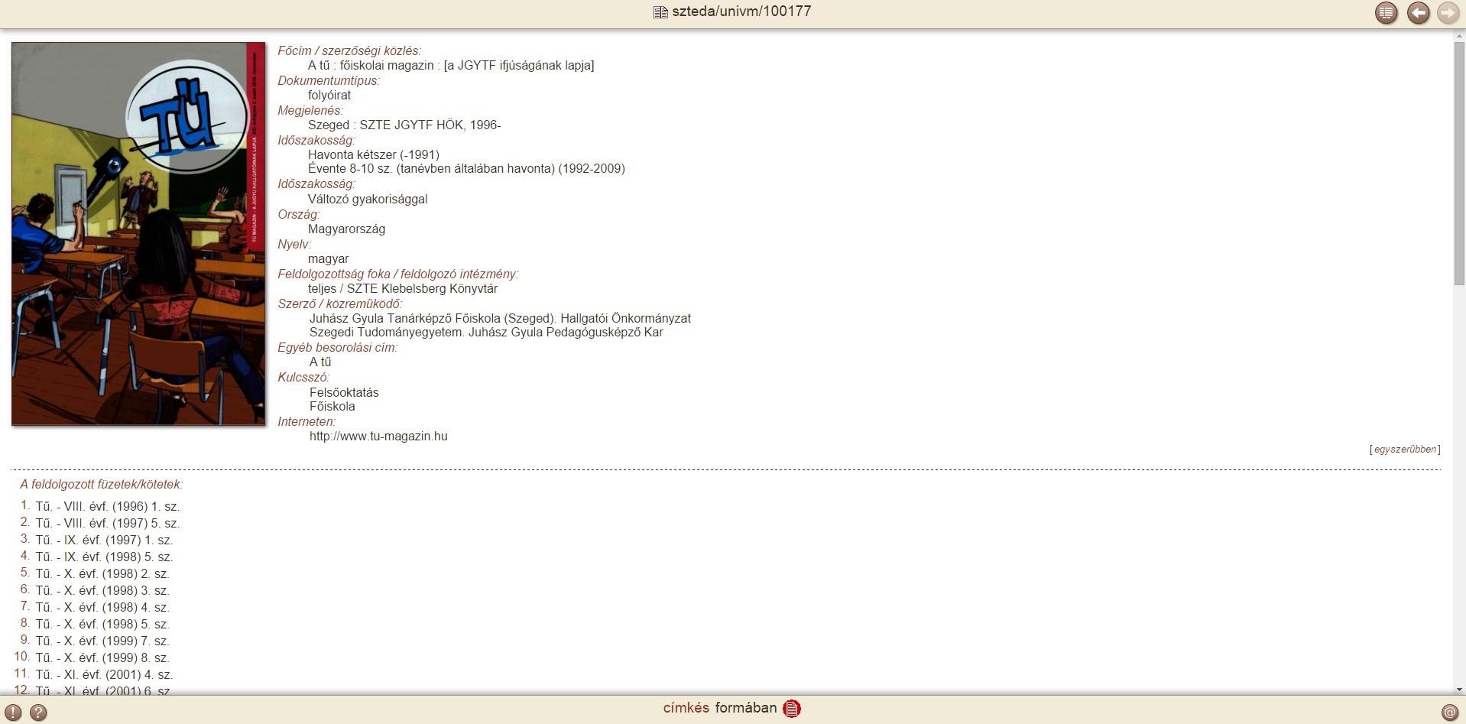Click the frequency line Évente 8-10 sz.

pos(466,169)
